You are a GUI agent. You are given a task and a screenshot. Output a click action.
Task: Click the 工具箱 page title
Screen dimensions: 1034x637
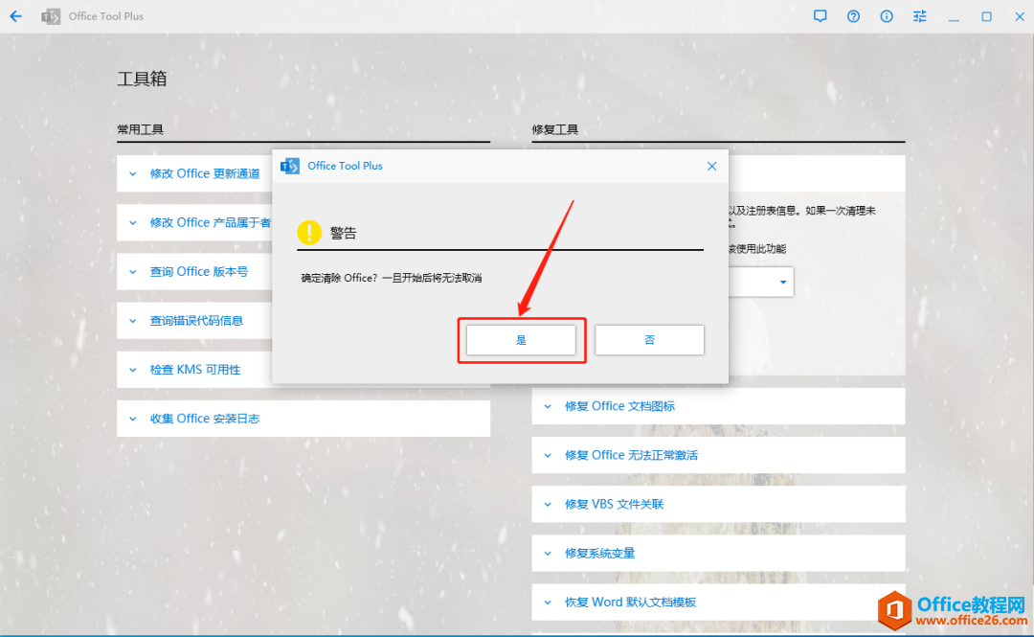click(x=142, y=79)
